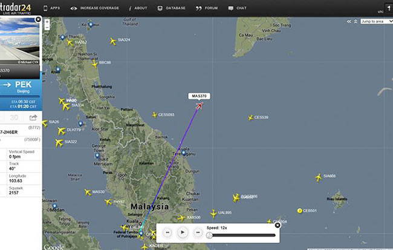
Task: Click the UAL895 plane icon
Action: click(x=213, y=213)
